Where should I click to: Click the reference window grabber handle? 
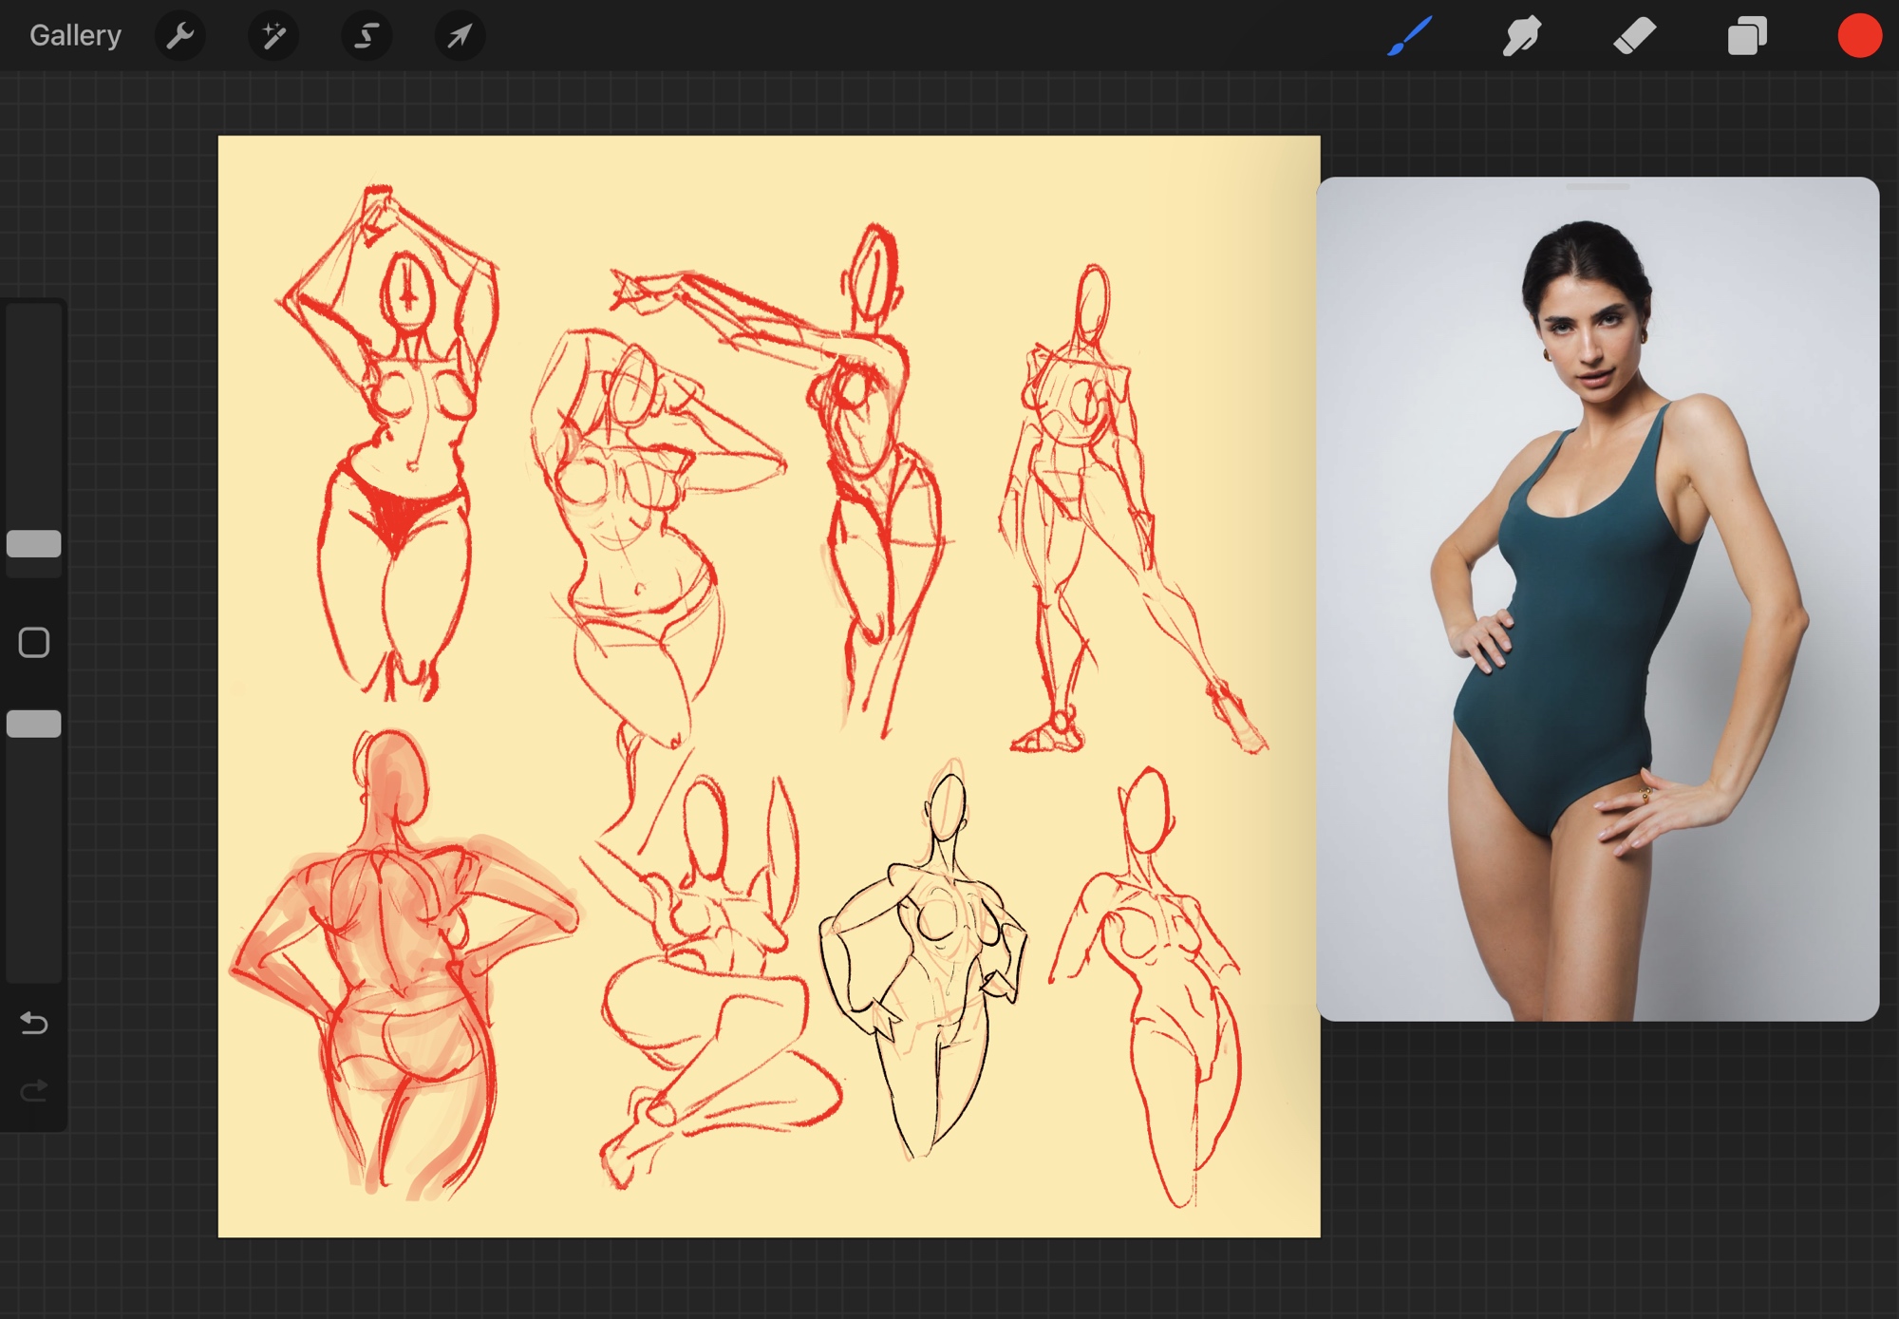[x=1597, y=187]
